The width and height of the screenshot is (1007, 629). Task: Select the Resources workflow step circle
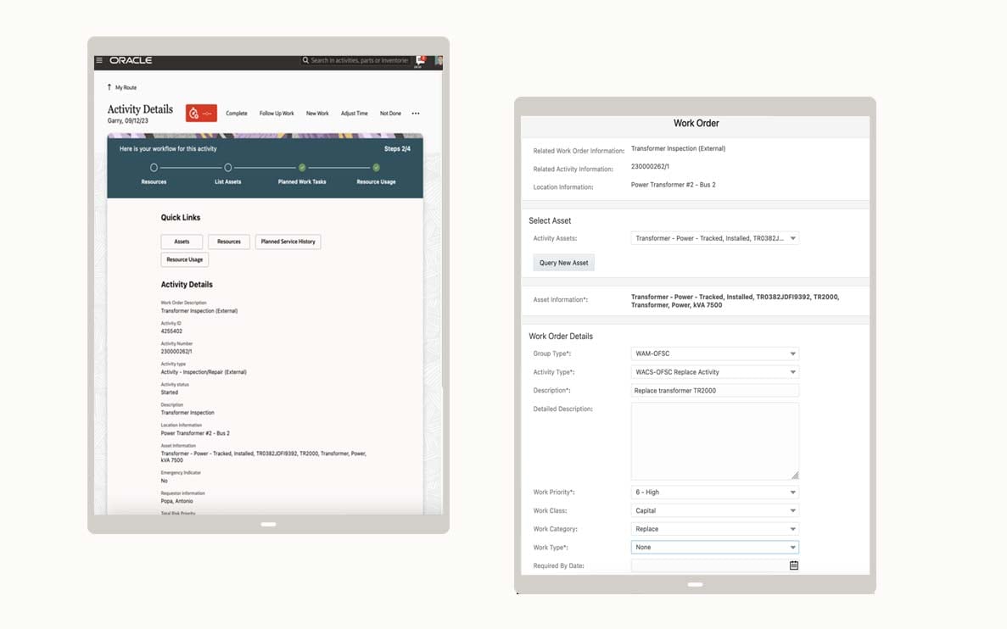point(154,168)
